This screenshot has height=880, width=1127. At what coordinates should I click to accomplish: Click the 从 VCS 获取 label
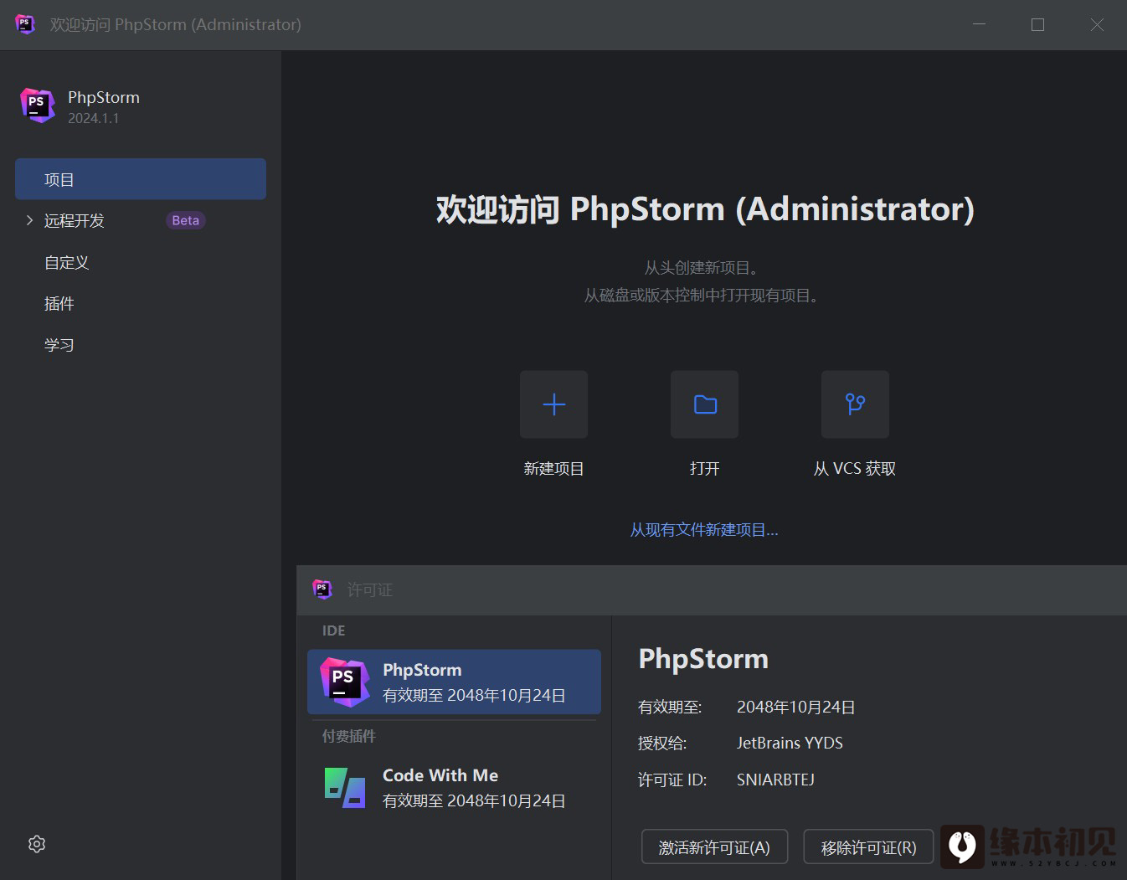tap(855, 469)
